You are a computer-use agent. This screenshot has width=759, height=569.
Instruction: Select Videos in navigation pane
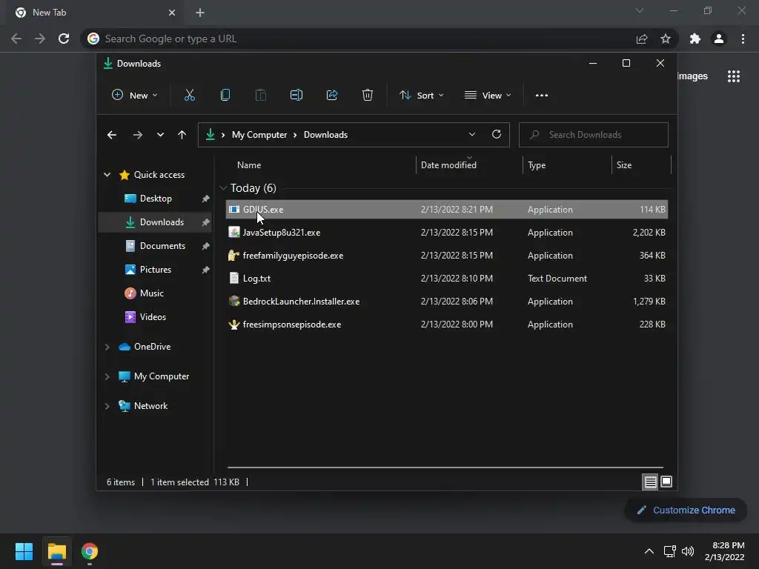[x=153, y=317]
